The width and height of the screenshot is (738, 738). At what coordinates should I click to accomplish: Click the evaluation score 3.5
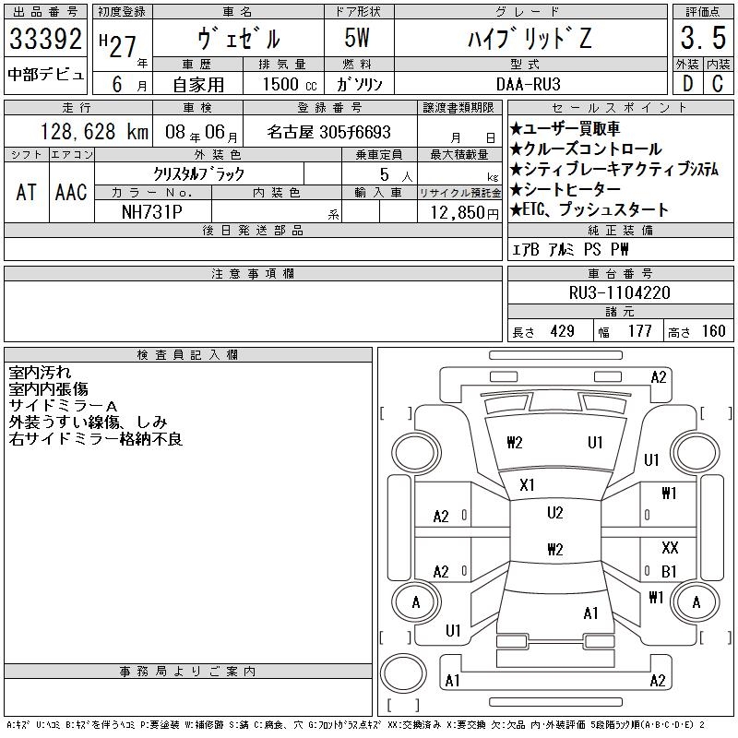[x=703, y=38]
